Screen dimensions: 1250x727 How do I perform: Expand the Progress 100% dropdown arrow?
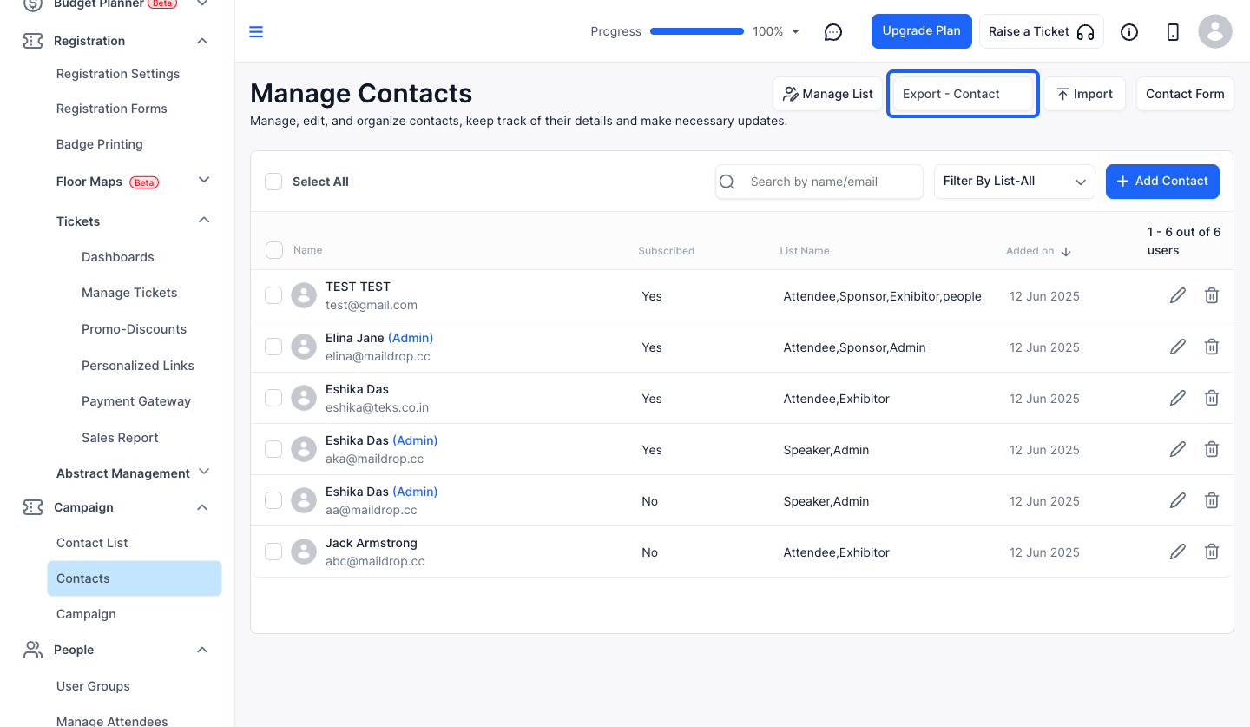pyautogui.click(x=795, y=32)
